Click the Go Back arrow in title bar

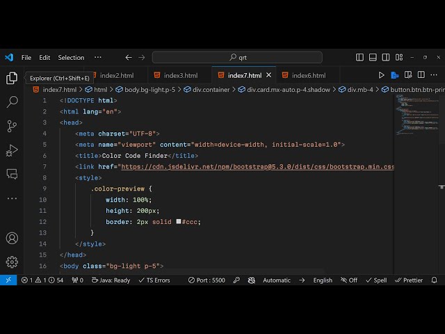click(128, 58)
